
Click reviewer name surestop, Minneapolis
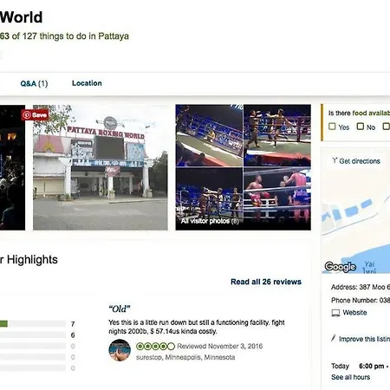(185, 357)
